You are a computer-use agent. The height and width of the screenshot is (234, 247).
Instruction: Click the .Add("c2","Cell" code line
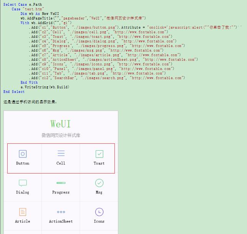[99, 32]
